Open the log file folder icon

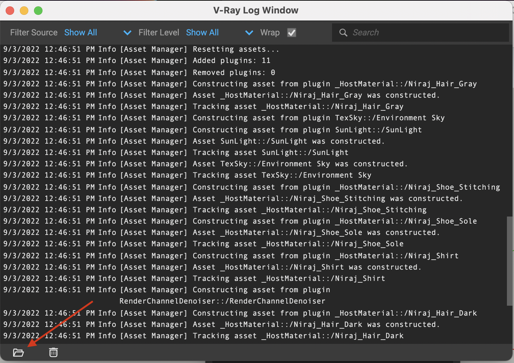18,352
